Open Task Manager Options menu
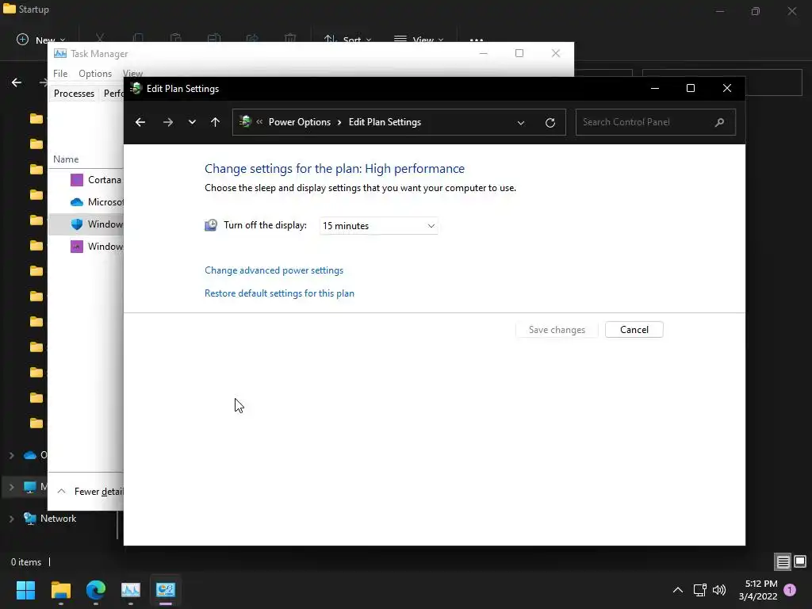This screenshot has height=609, width=812. 95,74
